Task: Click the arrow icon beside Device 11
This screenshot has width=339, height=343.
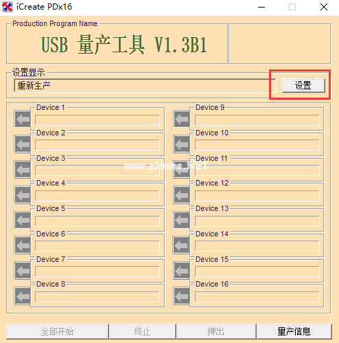Action: [181, 170]
